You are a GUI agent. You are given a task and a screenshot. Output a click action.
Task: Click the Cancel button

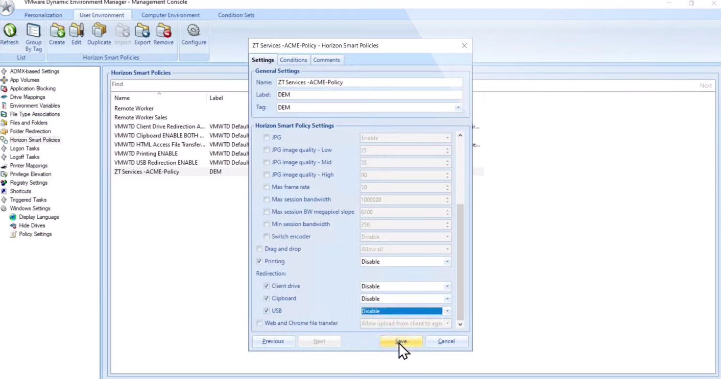pos(446,341)
